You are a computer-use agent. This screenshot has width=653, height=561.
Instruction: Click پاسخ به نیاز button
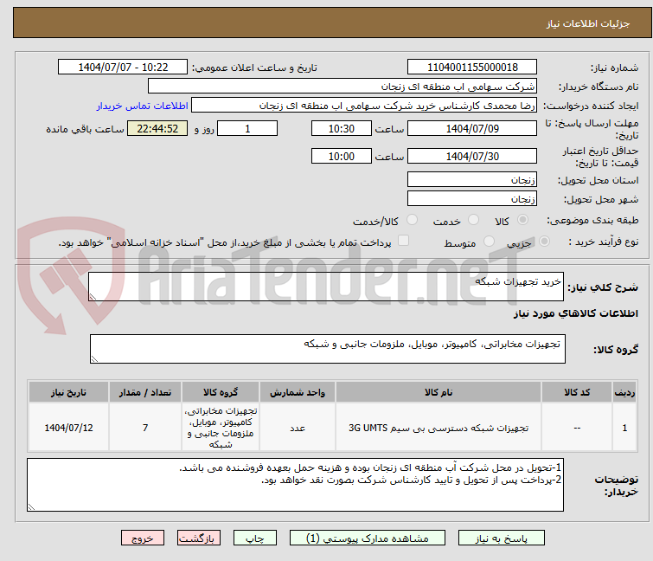coord(502,538)
